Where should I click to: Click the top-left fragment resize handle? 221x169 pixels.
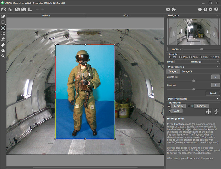55,45
